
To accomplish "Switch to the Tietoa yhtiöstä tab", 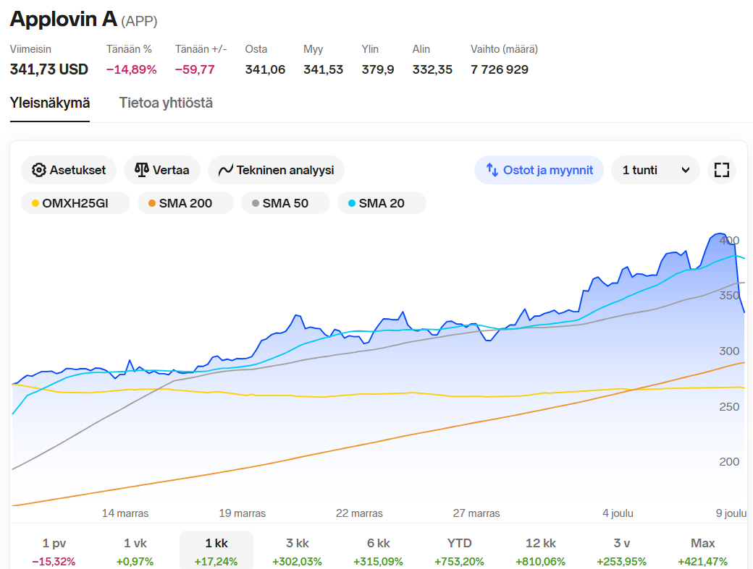I will coord(166,103).
